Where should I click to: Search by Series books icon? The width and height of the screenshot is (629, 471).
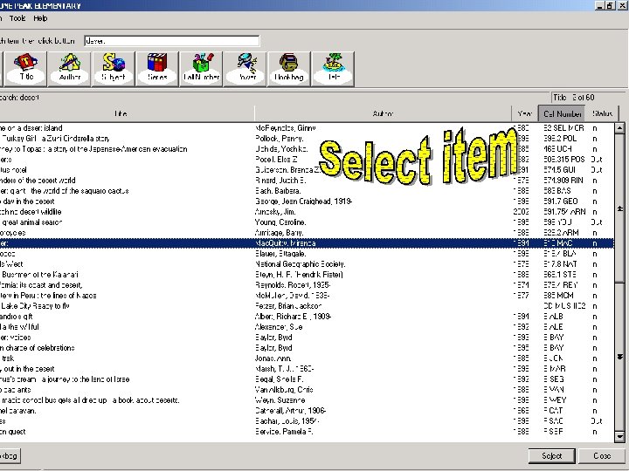pos(157,69)
